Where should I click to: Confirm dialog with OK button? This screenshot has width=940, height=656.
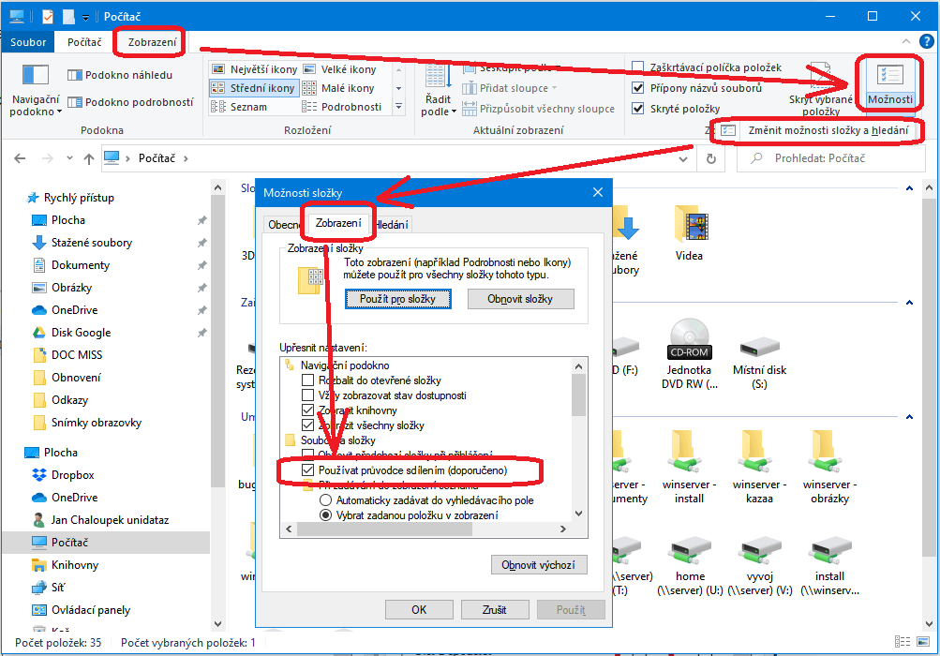click(x=419, y=610)
